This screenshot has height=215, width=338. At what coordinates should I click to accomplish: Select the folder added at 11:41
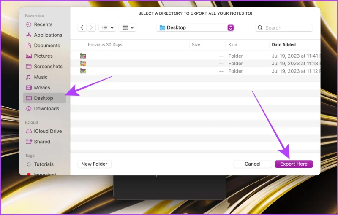click(x=195, y=56)
